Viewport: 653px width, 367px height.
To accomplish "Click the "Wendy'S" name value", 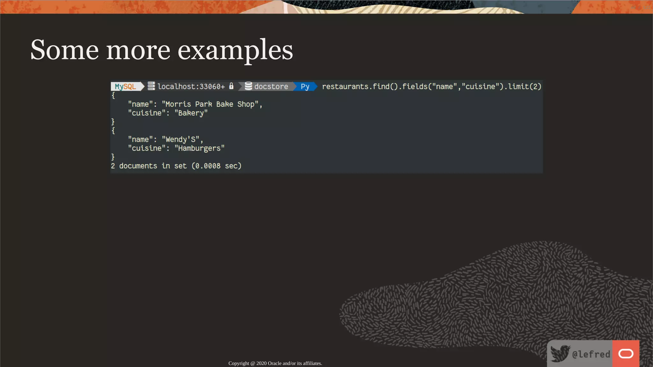I will [x=180, y=140].
